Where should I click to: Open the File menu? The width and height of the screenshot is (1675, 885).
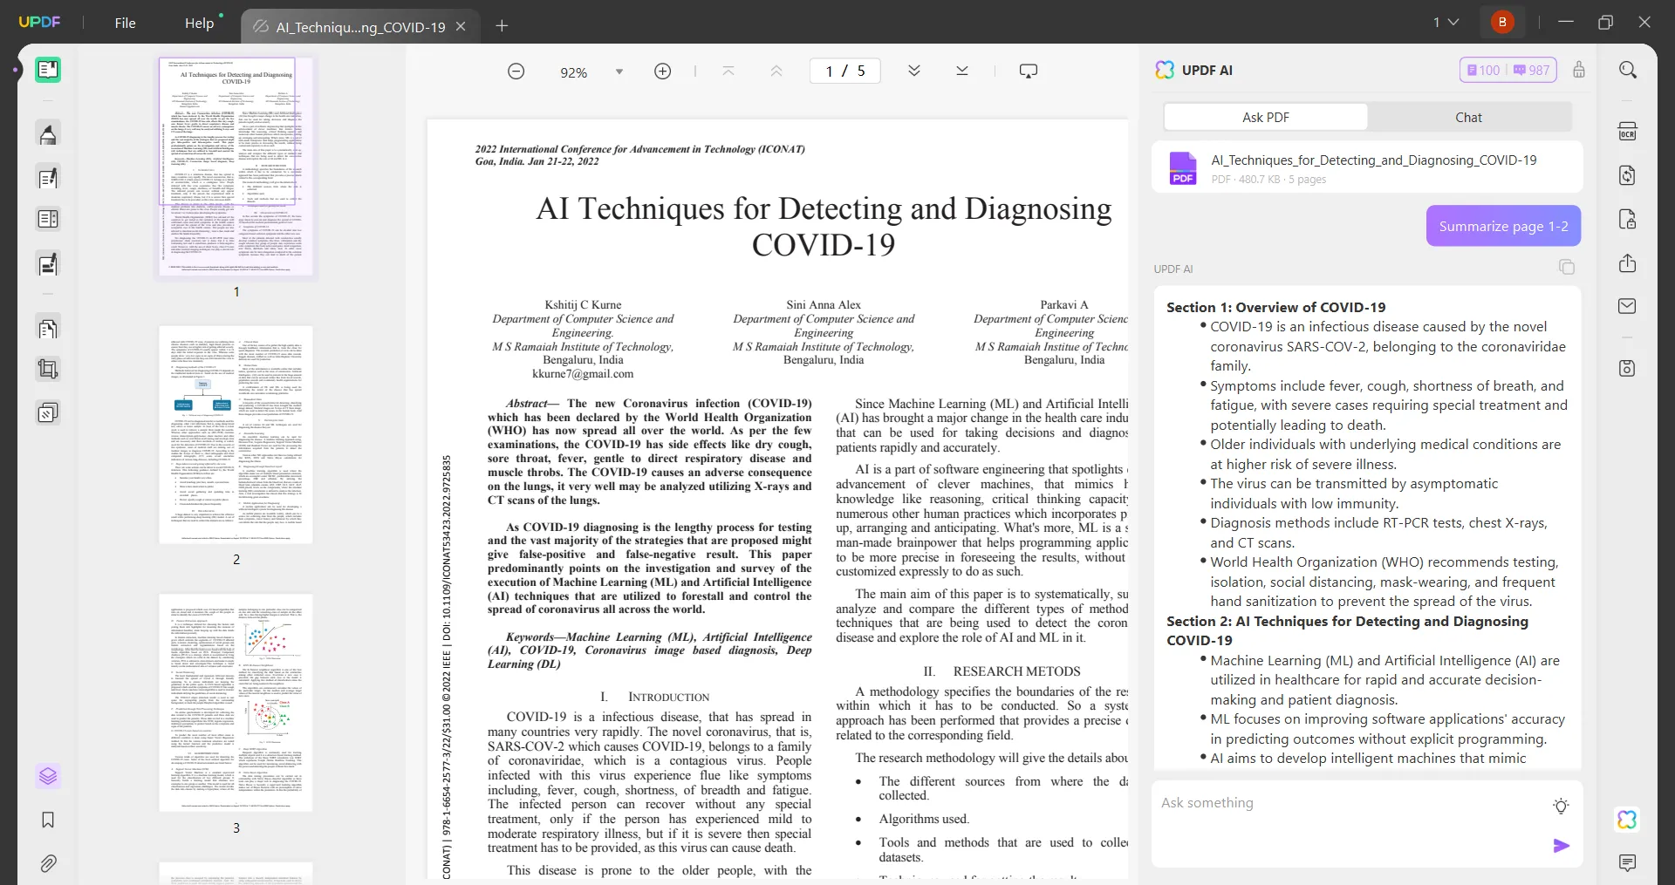pos(126,24)
